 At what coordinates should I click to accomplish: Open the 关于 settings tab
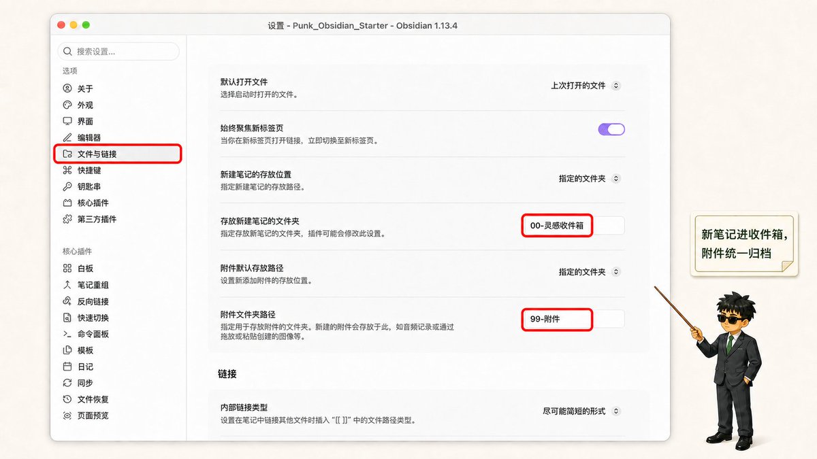click(x=118, y=88)
